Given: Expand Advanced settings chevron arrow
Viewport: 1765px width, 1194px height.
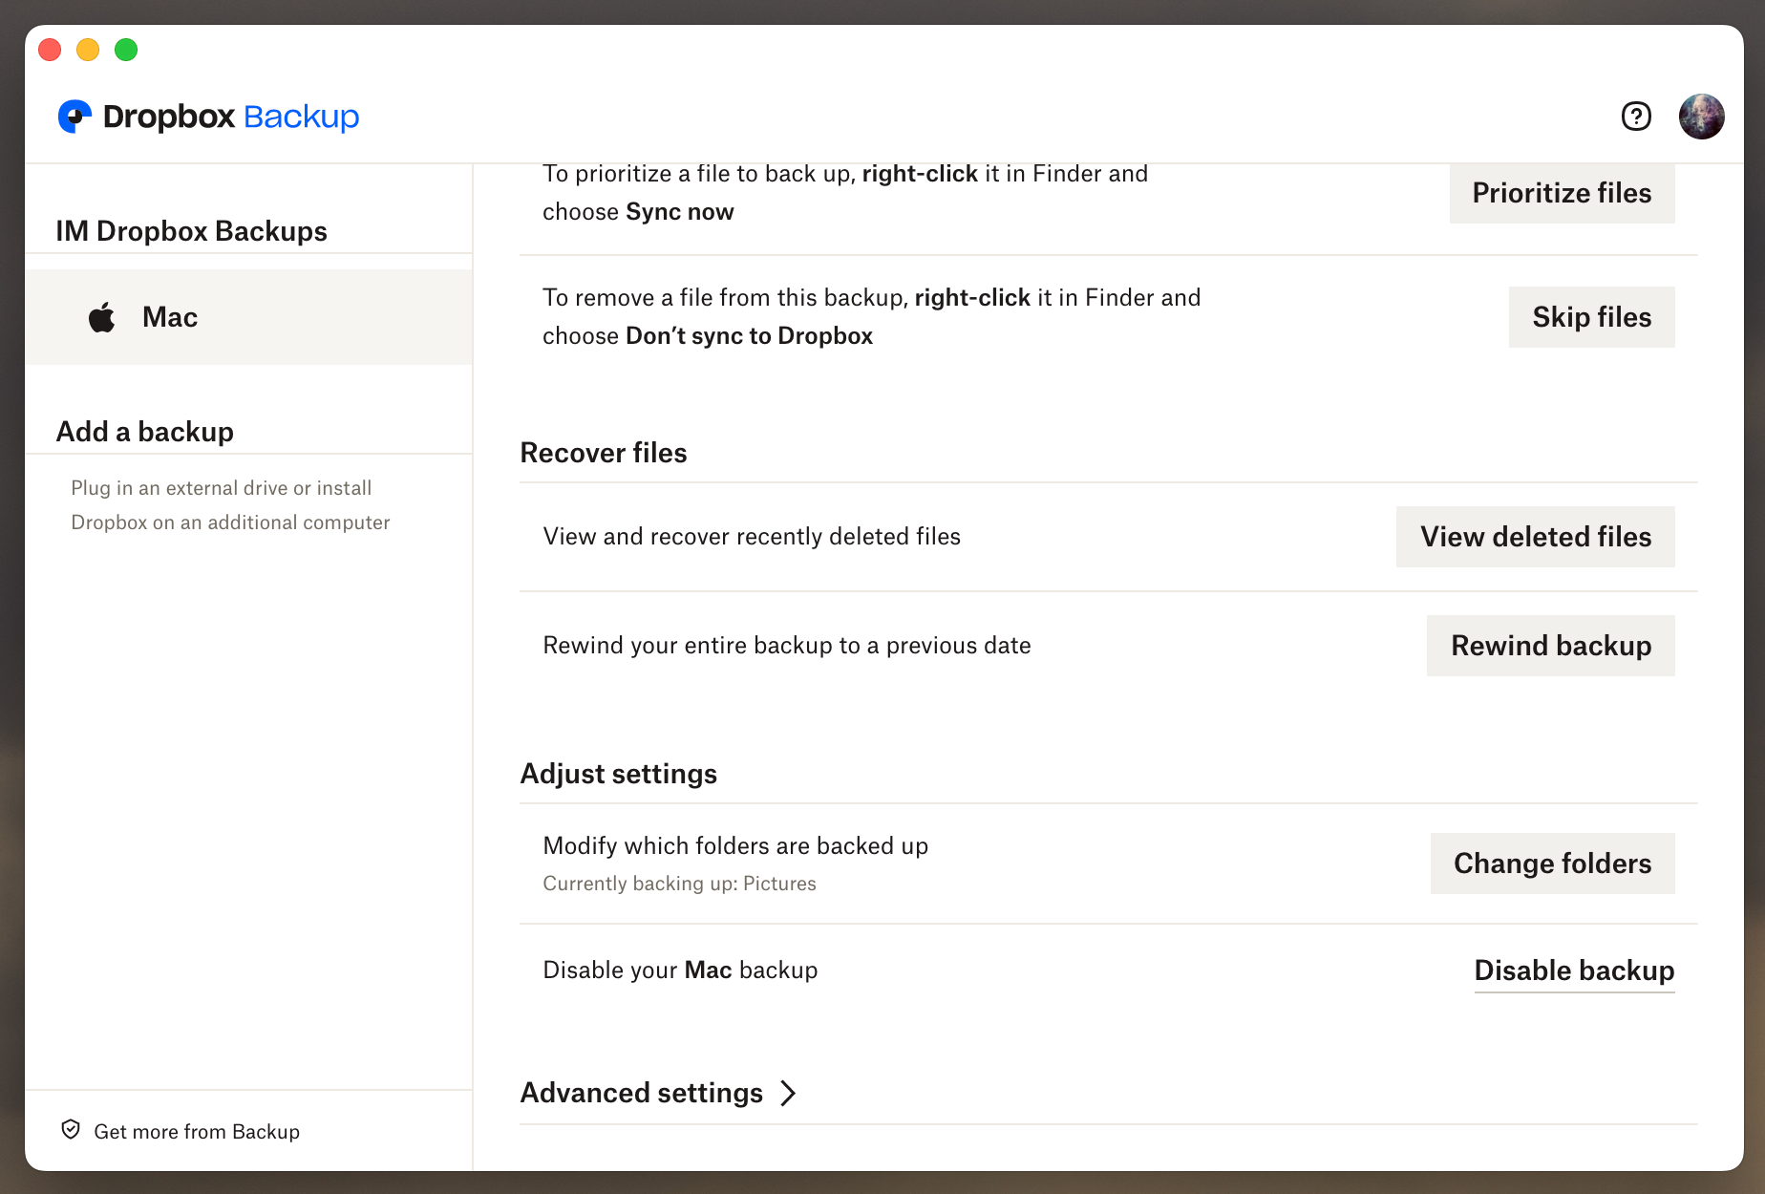Looking at the screenshot, I should tap(788, 1093).
